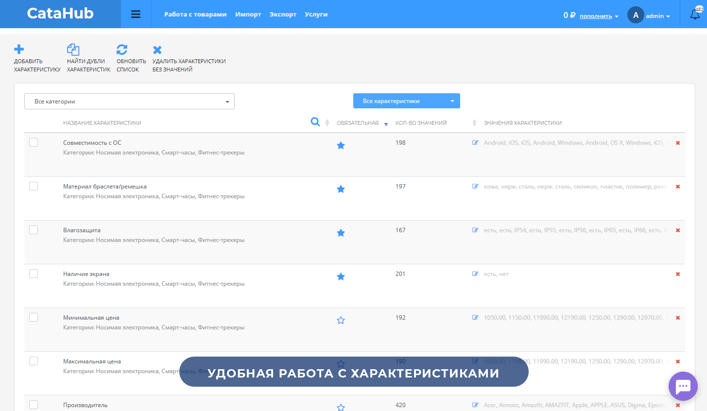Toggle mandatory star for Материал браслета/ремешка
Screen dimensions: 707x411
click(341, 189)
